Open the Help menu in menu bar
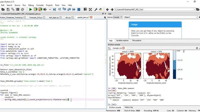Viewport: 200px width, 112px height. coord(70,5)
